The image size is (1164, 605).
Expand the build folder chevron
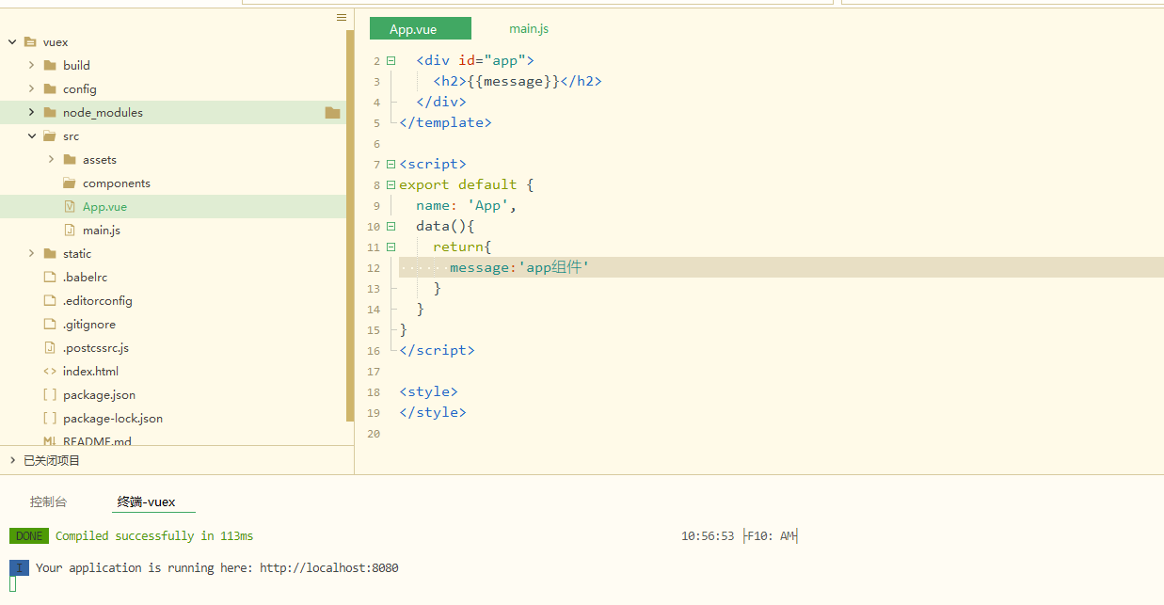[x=31, y=65]
